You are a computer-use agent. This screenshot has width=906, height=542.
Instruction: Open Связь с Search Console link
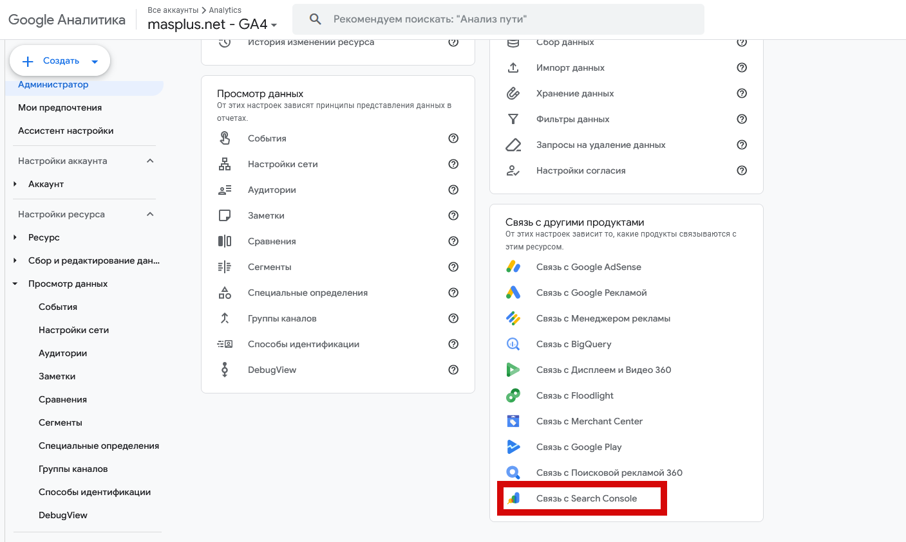tap(587, 498)
